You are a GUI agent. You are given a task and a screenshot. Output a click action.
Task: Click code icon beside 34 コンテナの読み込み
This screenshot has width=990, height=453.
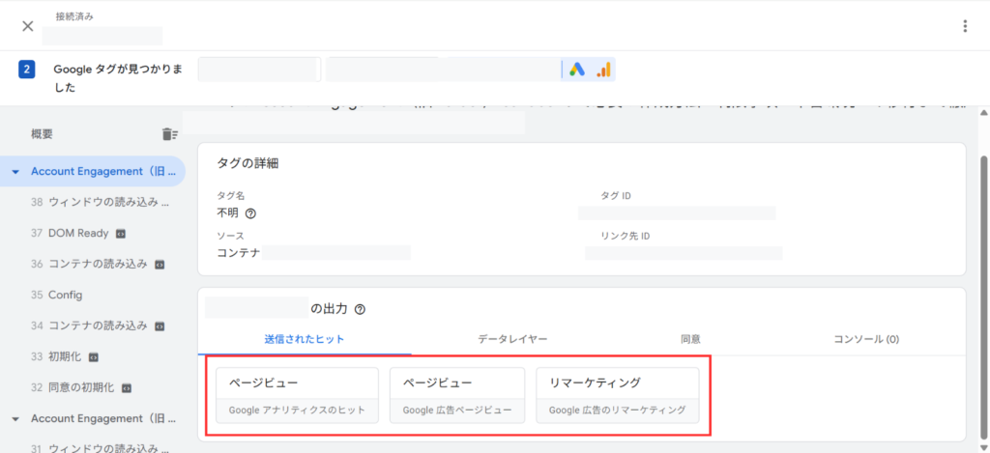point(160,326)
